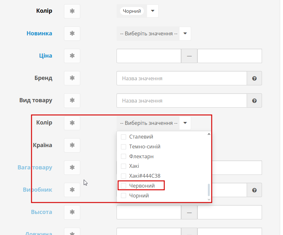Check the Червоний color option
This screenshot has width=283, height=235.
point(124,186)
